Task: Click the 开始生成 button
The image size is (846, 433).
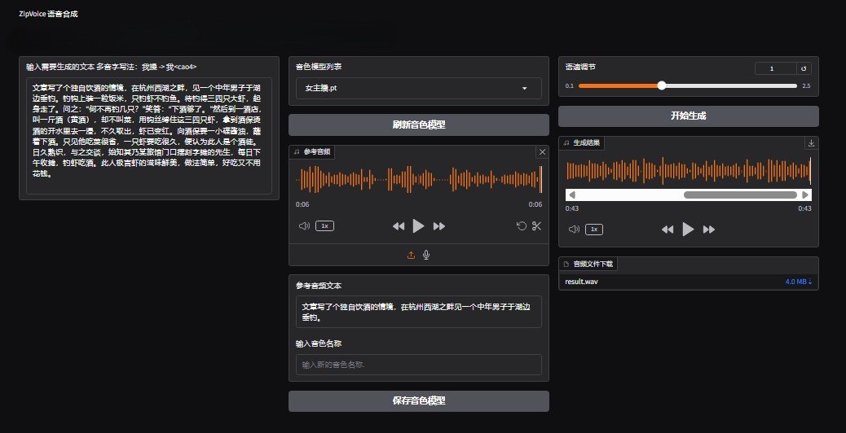Action: pos(688,116)
